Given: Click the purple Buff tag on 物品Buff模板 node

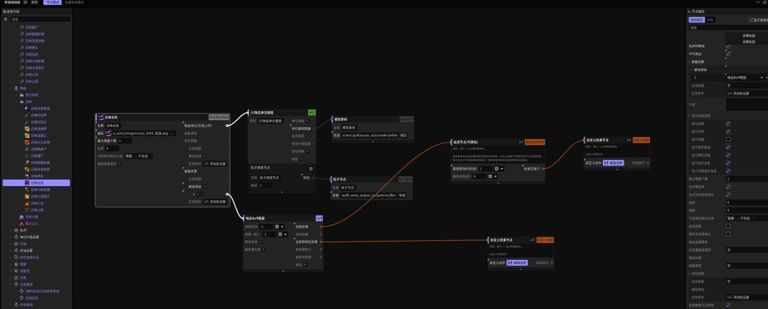Looking at the screenshot, I should tap(319, 219).
